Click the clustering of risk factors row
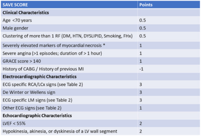This screenshot has width=201, height=136. [x=67, y=36]
